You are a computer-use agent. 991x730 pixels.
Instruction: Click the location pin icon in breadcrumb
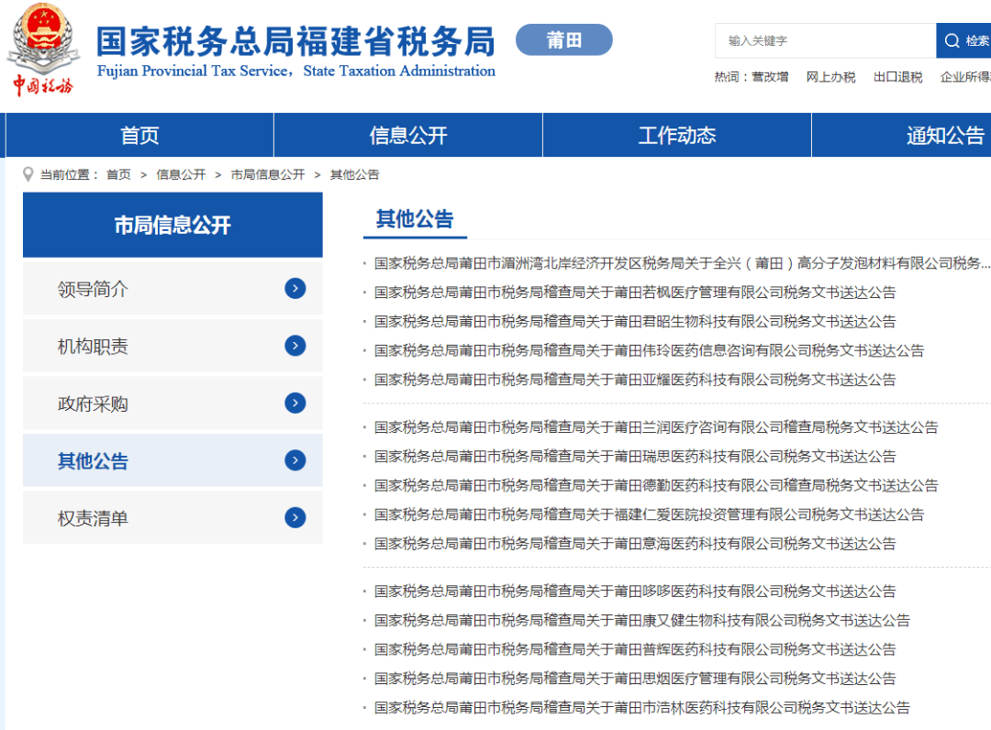[28, 174]
